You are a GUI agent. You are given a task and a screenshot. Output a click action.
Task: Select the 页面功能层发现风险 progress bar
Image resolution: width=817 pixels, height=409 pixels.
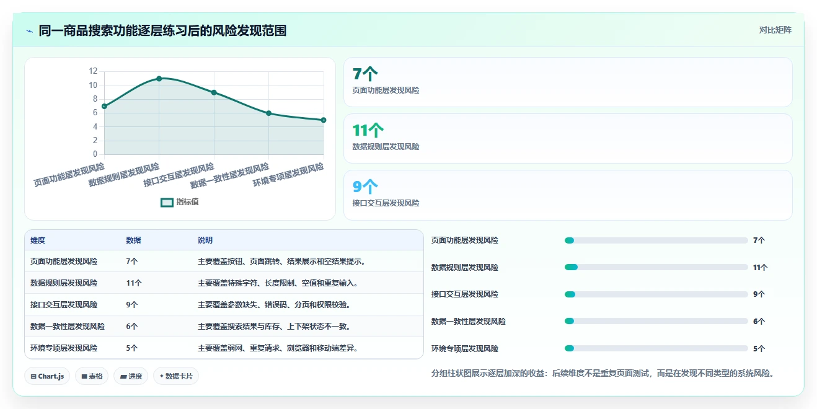(656, 240)
